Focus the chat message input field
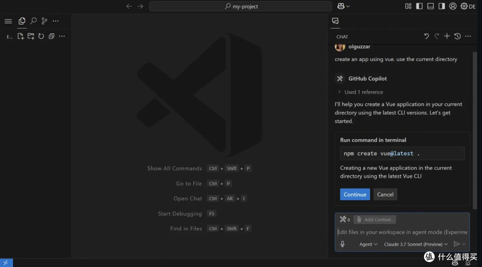Viewport: 482px width, 267px height. point(402,232)
